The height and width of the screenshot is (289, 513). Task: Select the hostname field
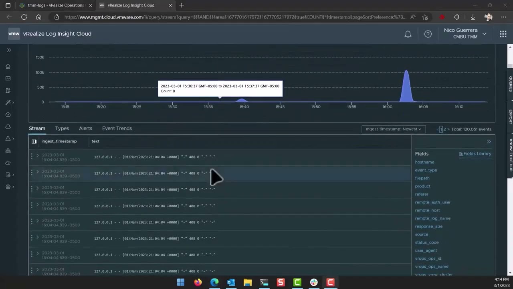(424, 162)
